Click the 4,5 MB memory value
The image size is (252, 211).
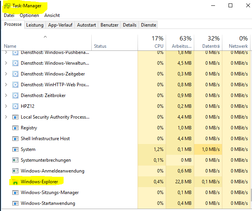pos(185,63)
